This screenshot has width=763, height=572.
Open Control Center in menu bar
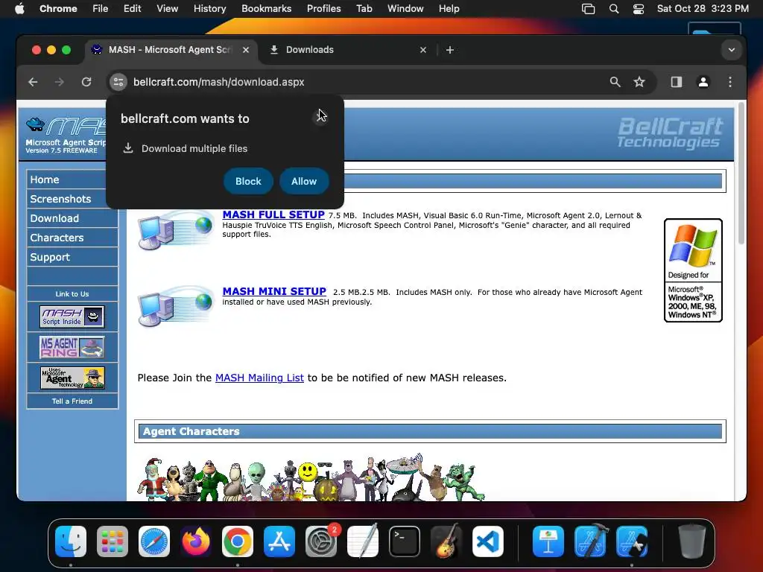pos(639,9)
